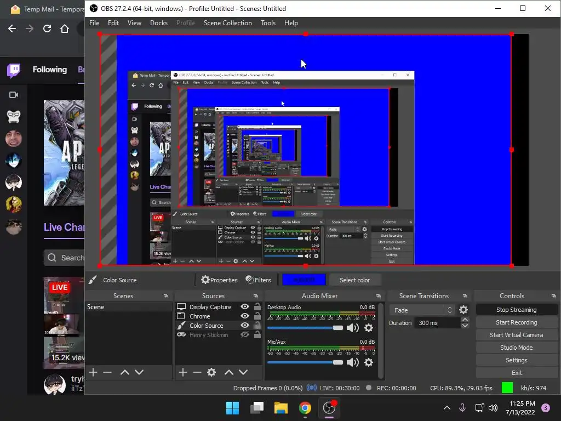
Task: Move source up in Sources panel
Action: [x=229, y=372]
